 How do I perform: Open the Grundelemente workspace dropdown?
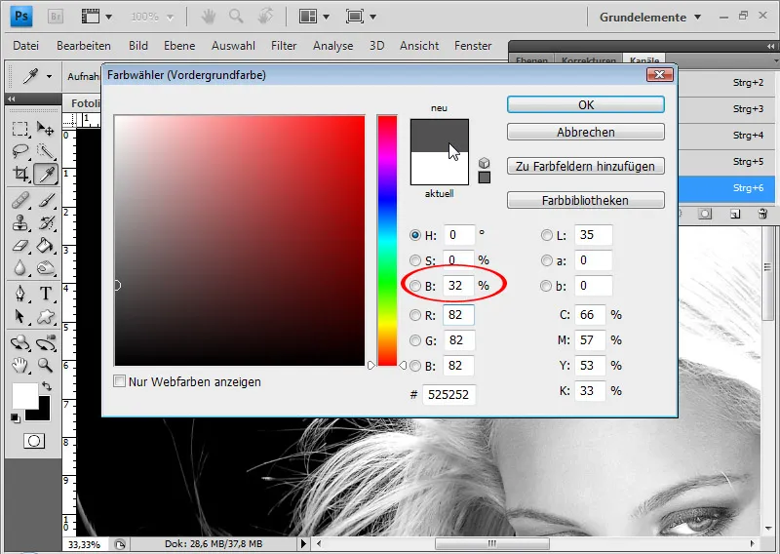coord(650,17)
